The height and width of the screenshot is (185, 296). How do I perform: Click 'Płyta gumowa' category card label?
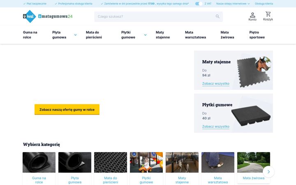point(75,180)
